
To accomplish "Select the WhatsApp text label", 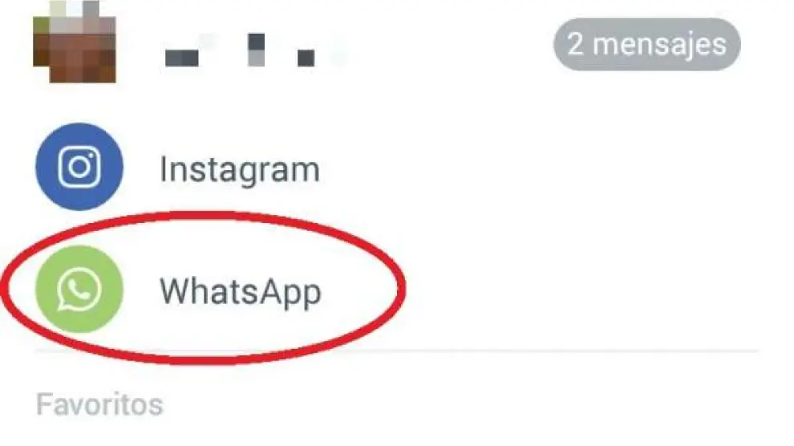I will 241,292.
